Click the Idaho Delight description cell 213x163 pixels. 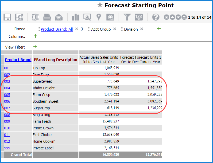55,88
